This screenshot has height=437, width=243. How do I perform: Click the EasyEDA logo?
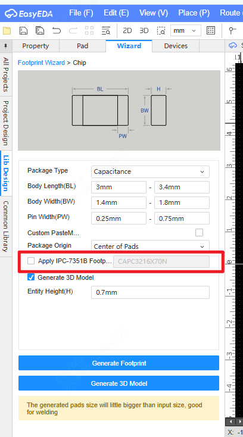[29, 13]
